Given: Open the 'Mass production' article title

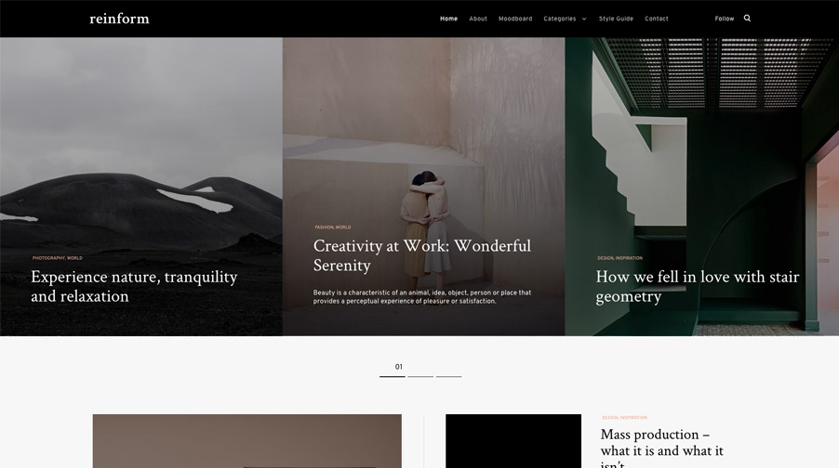Looking at the screenshot, I should [x=661, y=448].
